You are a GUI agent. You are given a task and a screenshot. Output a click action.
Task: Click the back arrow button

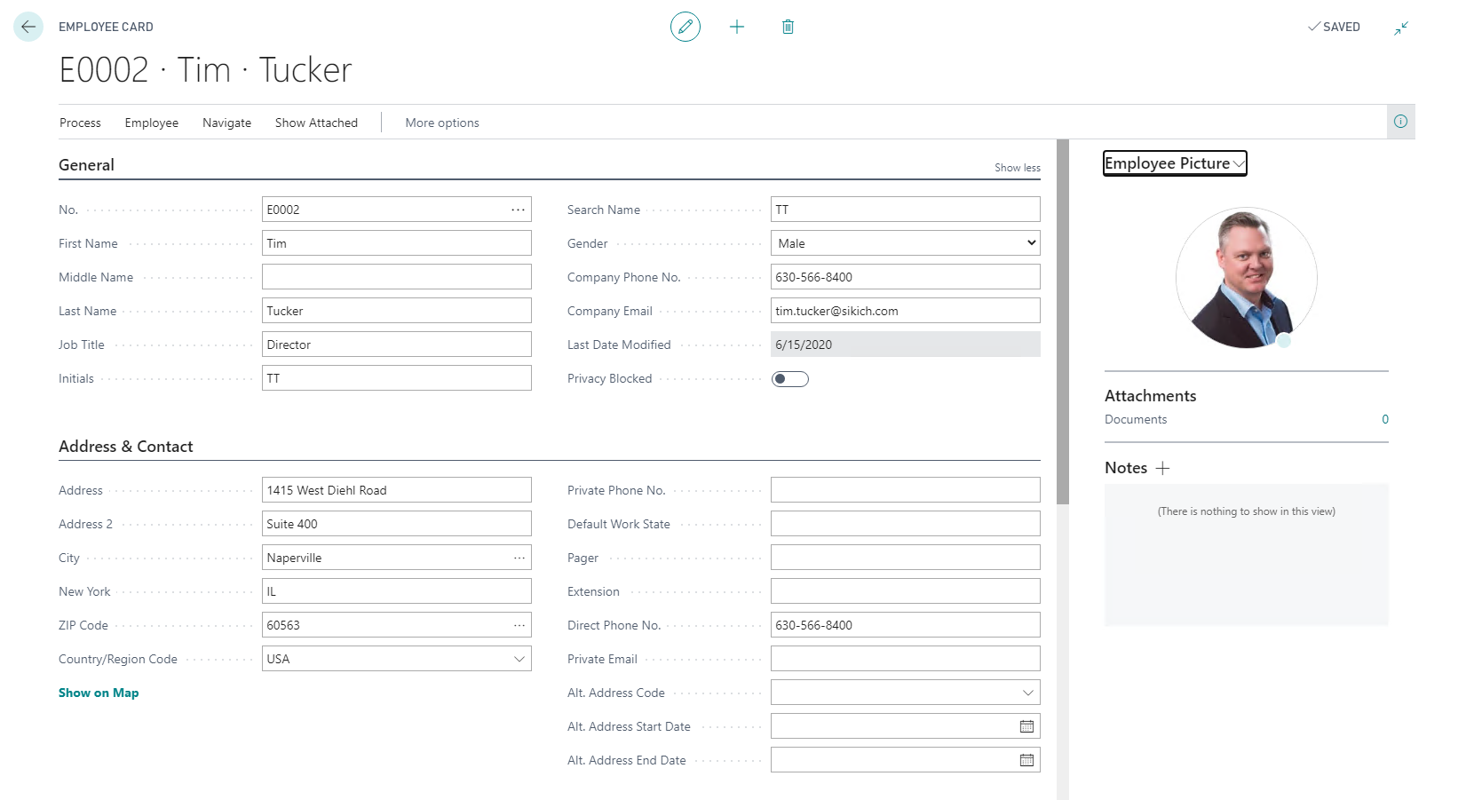point(28,27)
